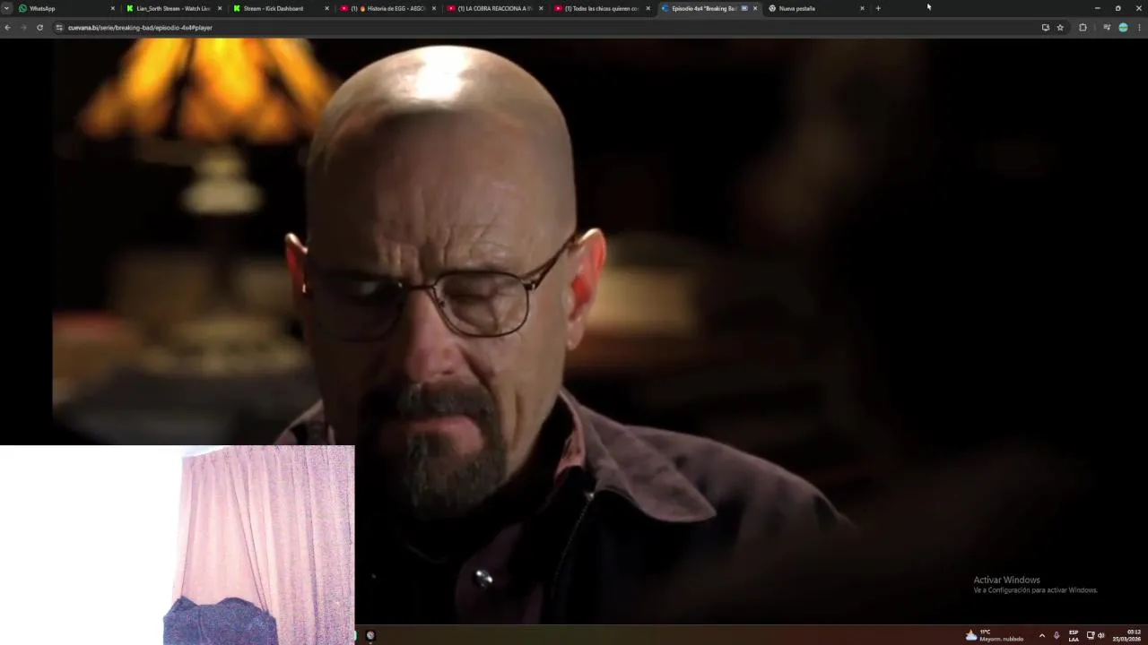Reload the cuevana page

coord(39,28)
